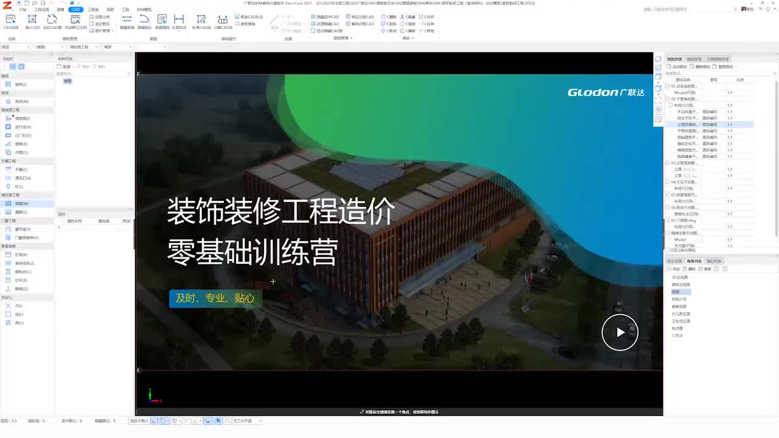Open the 首层 floor dropdown
The width and height of the screenshot is (779, 438).
[x=16, y=47]
